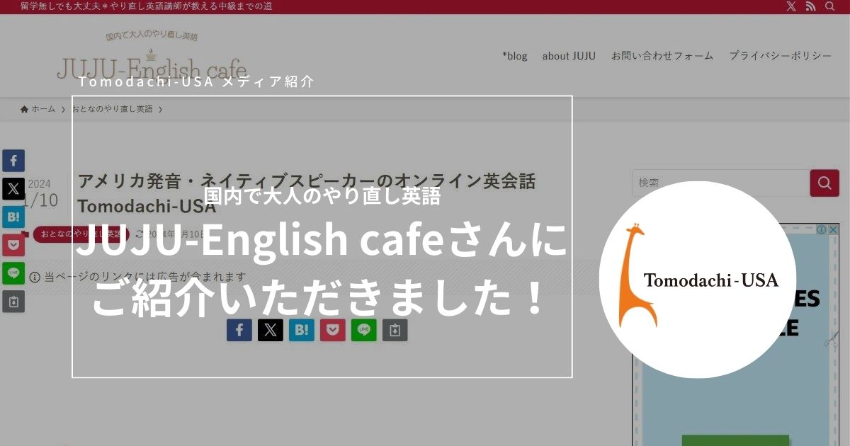Open お問い合わせフォーム menu item
This screenshot has height=446, width=850.
coord(662,56)
